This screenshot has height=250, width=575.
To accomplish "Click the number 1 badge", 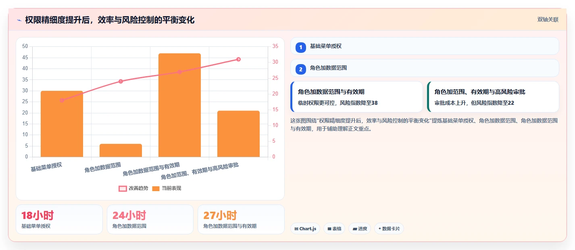I will [300, 48].
